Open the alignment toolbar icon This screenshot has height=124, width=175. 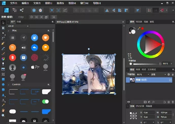tap(138, 10)
